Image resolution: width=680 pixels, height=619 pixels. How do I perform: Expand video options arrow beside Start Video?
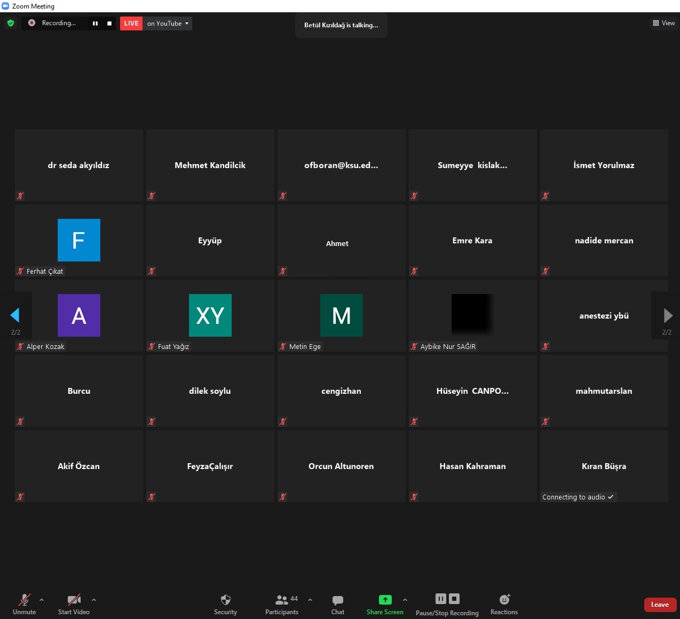point(94,600)
